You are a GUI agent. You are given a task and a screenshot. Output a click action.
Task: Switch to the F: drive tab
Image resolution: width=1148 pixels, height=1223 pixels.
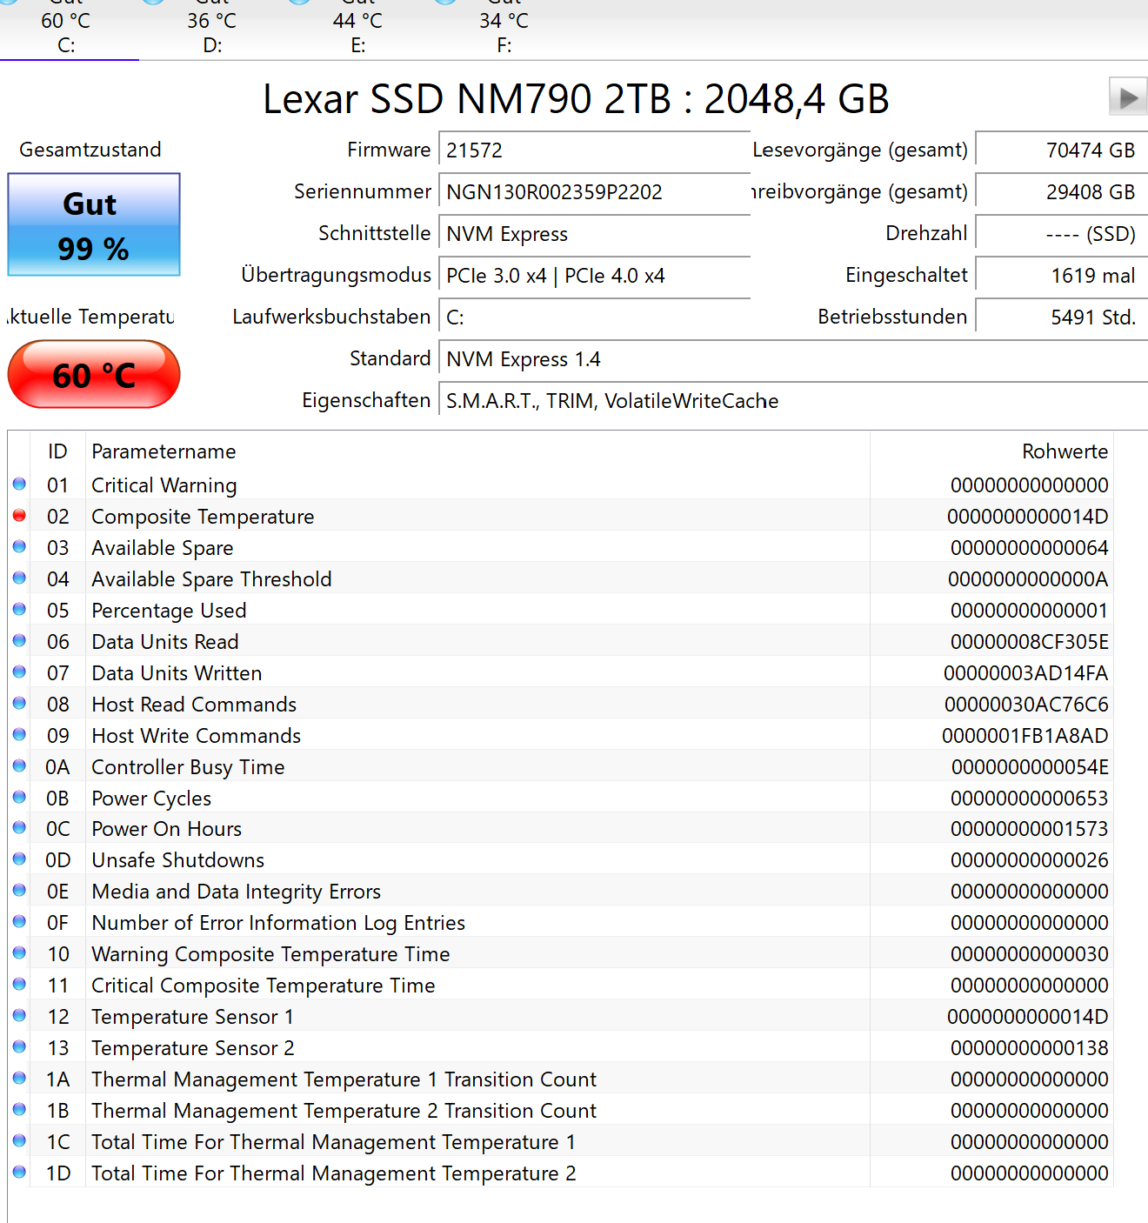504,30
